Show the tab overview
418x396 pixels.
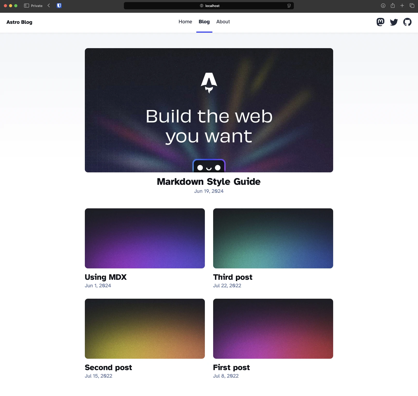[x=412, y=6]
